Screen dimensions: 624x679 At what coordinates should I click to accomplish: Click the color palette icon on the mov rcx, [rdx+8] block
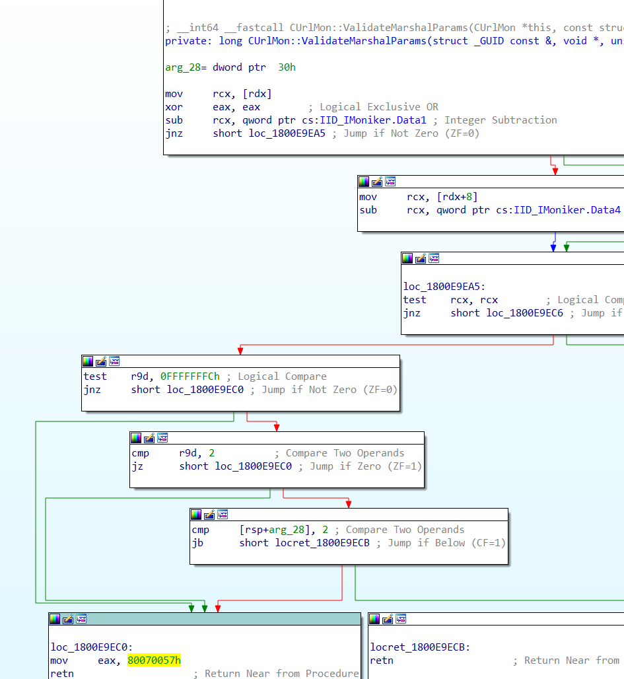(364, 182)
